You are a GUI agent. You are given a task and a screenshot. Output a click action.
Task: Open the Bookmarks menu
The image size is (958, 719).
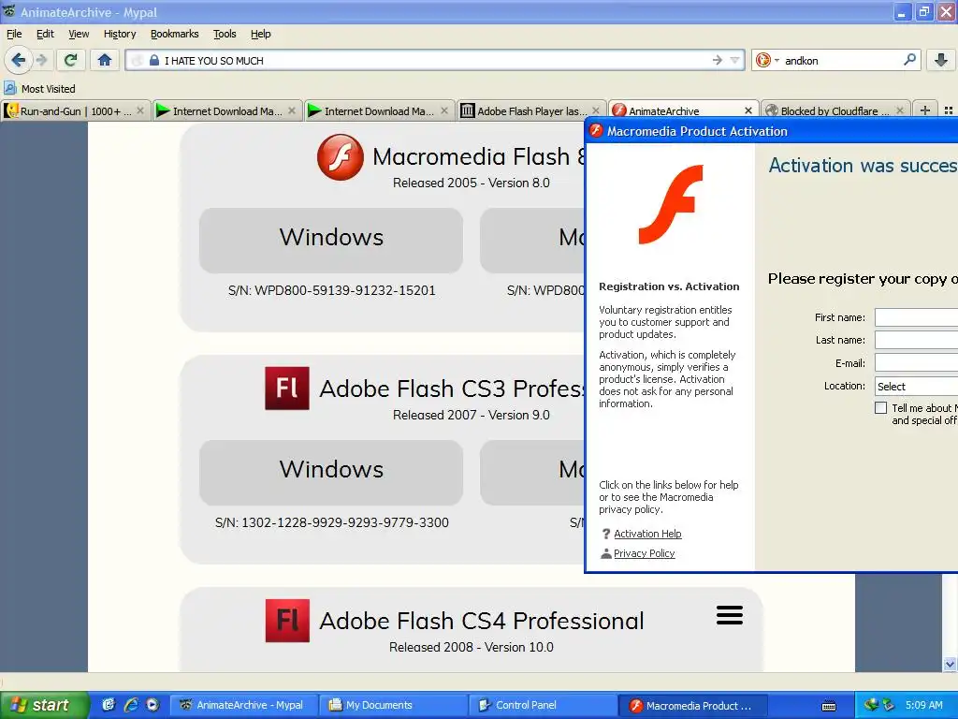174,34
